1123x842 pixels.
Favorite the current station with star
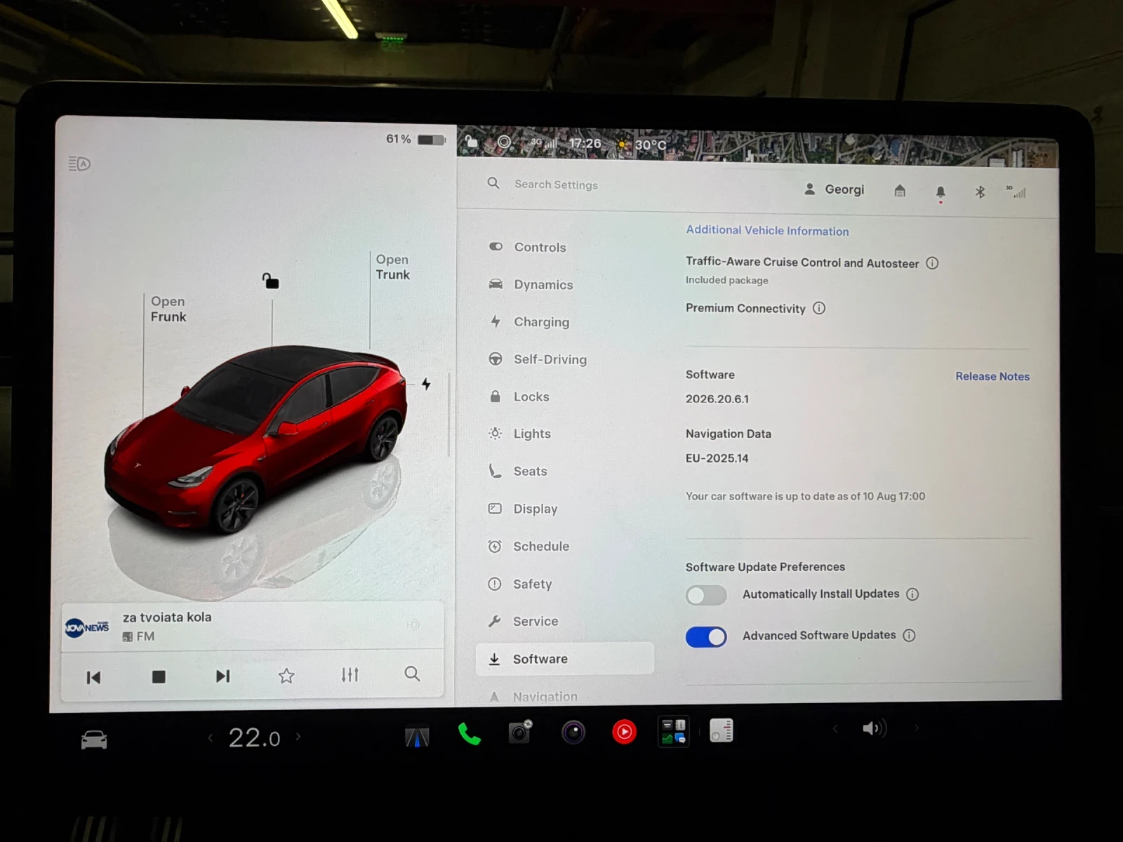pos(286,676)
